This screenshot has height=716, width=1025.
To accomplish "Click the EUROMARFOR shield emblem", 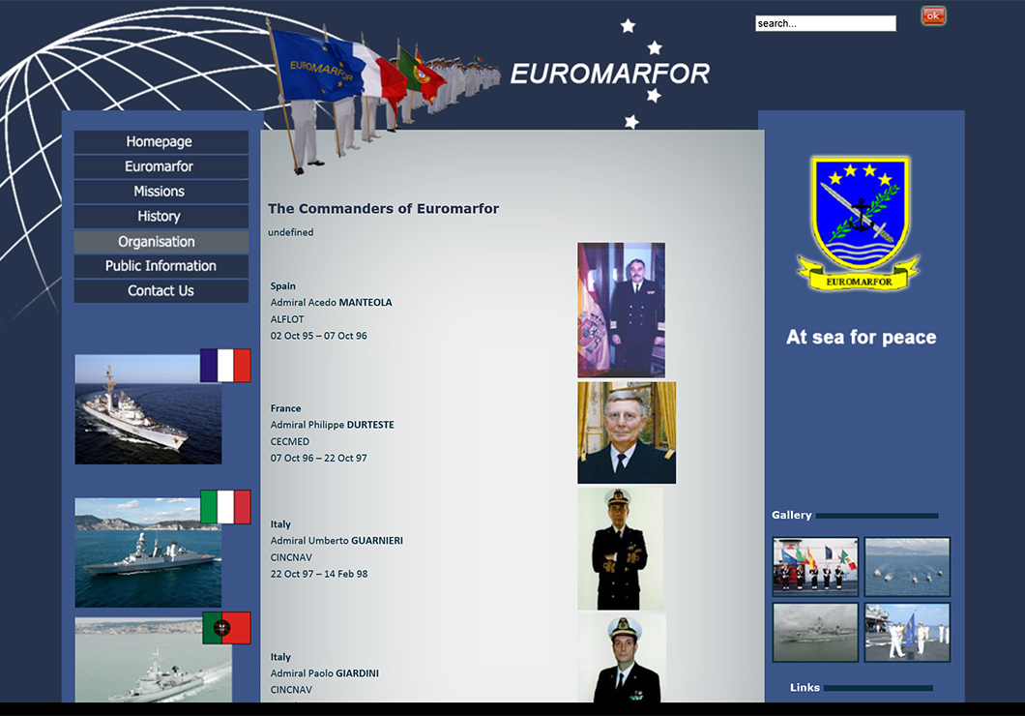I will point(859,223).
